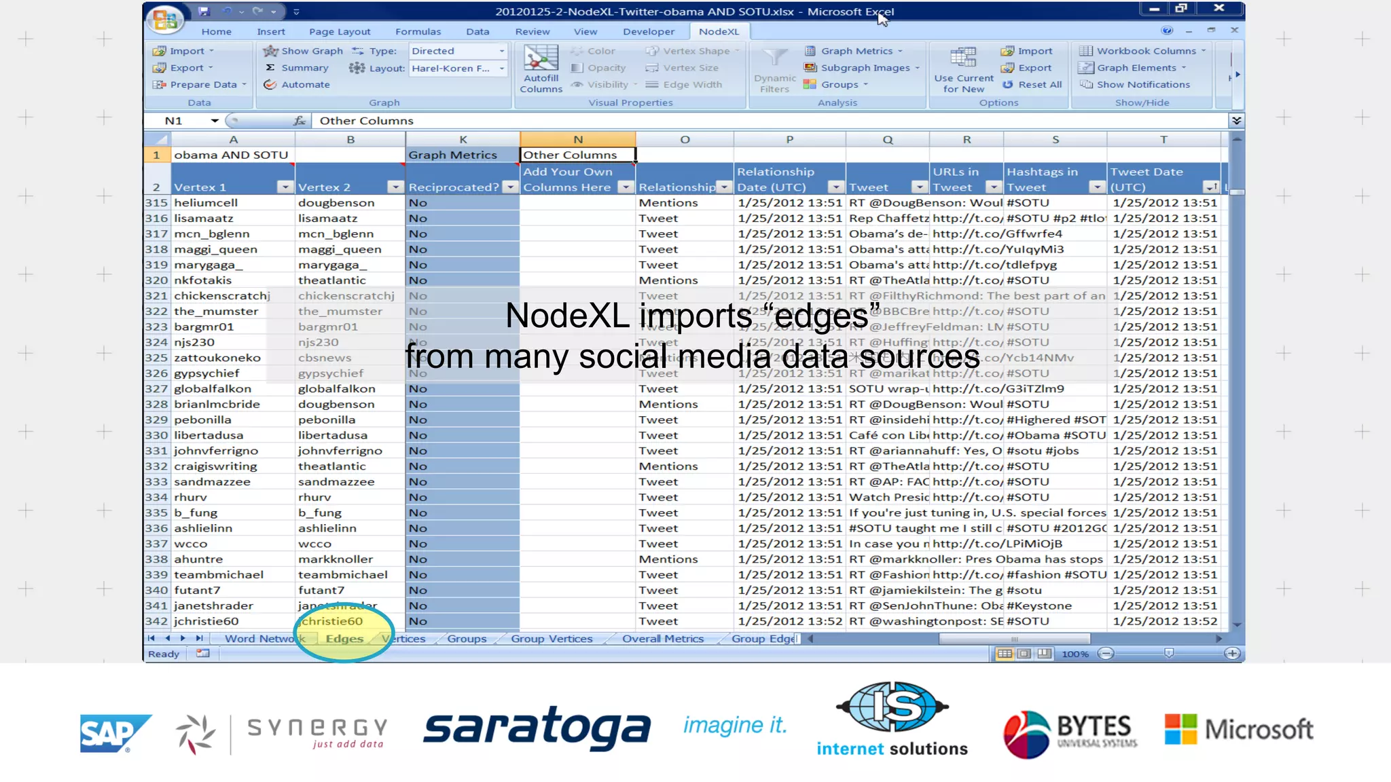The height and width of the screenshot is (782, 1391).
Task: Click Use Current for New
Action: coord(963,69)
